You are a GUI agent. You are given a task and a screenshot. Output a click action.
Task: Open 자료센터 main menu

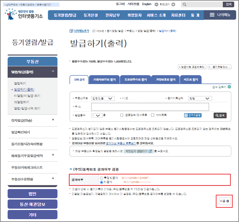click(178, 15)
